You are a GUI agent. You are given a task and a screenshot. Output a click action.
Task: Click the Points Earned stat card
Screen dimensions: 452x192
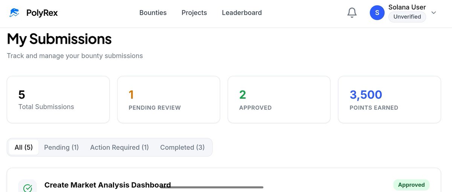[389, 100]
